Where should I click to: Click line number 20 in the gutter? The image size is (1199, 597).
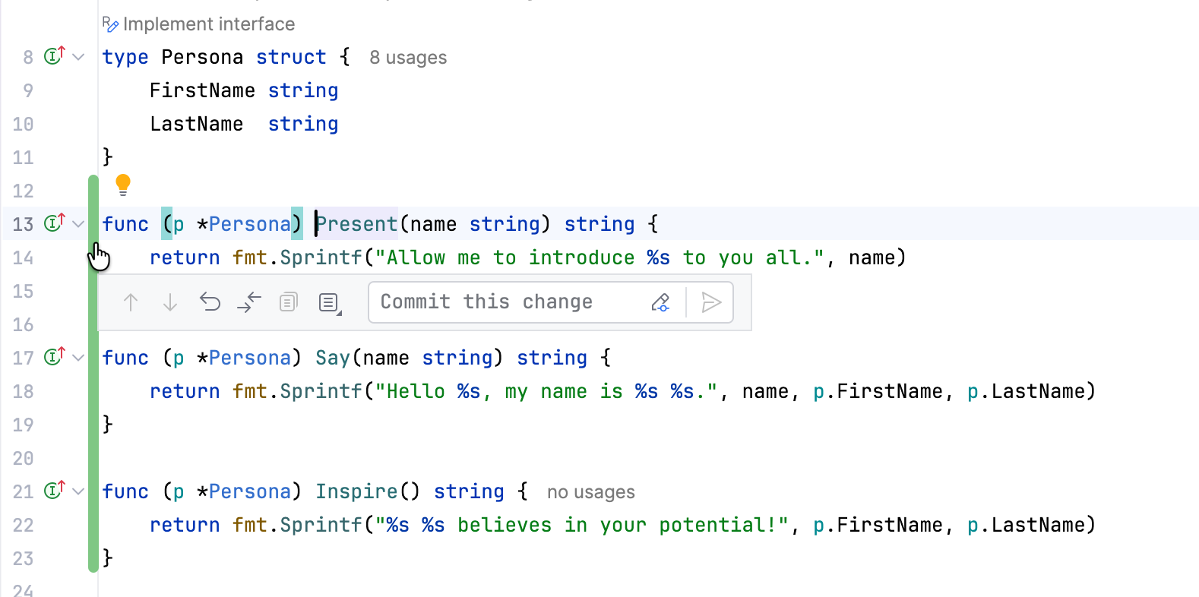(x=23, y=459)
